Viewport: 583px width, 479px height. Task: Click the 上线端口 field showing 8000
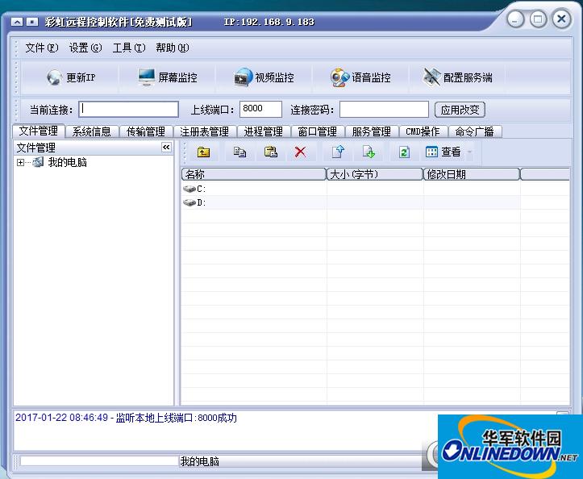pos(260,109)
